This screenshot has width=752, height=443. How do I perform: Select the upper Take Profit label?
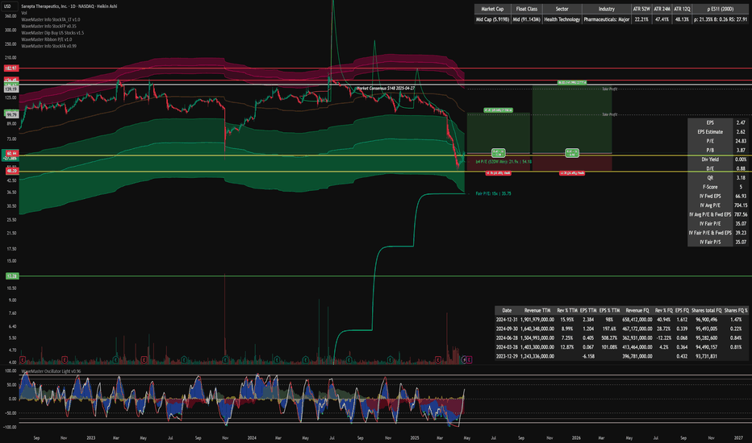pyautogui.click(x=609, y=89)
